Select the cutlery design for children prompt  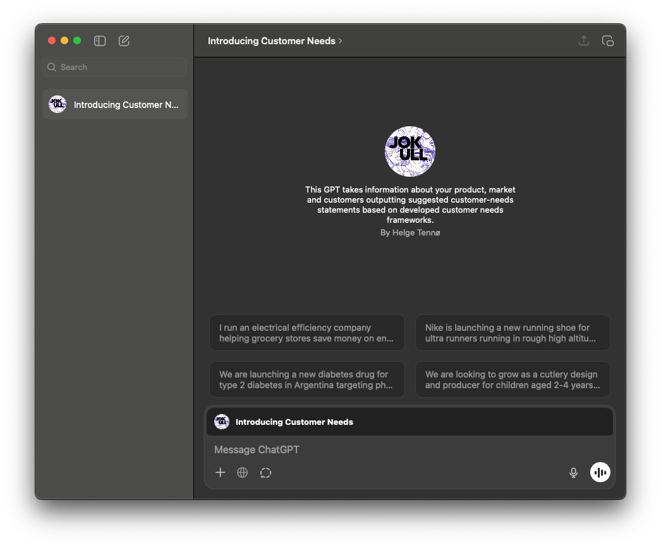[512, 379]
